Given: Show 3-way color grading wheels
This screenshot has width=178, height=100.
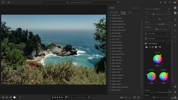Looking at the screenshot, I should click(x=147, y=47).
